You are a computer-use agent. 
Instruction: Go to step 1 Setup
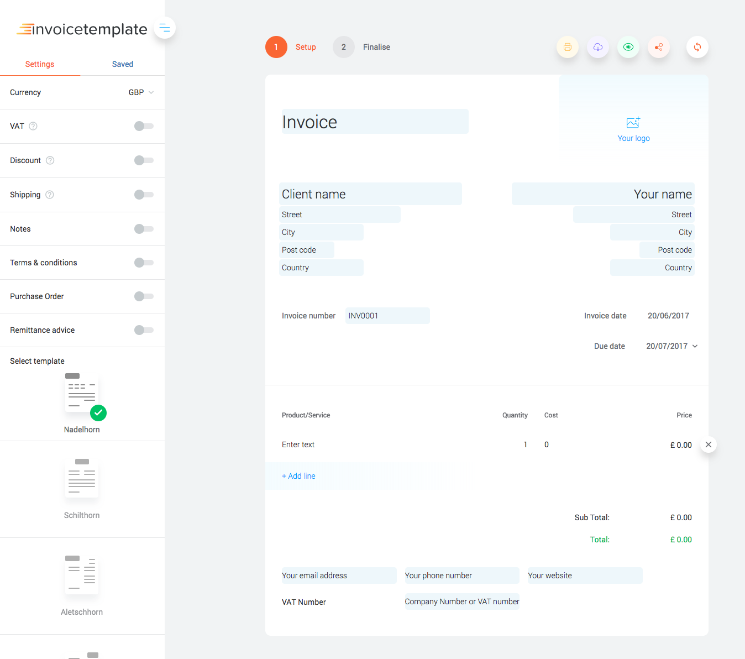coord(291,47)
